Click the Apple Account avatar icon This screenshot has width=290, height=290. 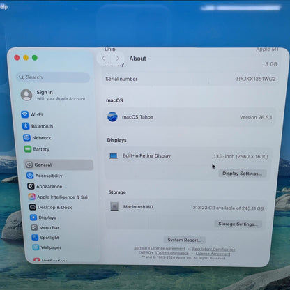(26, 95)
